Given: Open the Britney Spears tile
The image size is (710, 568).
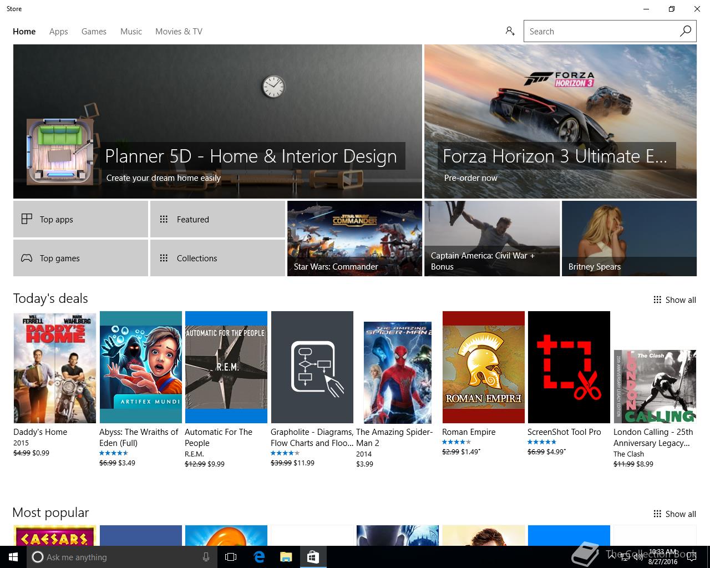Looking at the screenshot, I should click(x=629, y=239).
